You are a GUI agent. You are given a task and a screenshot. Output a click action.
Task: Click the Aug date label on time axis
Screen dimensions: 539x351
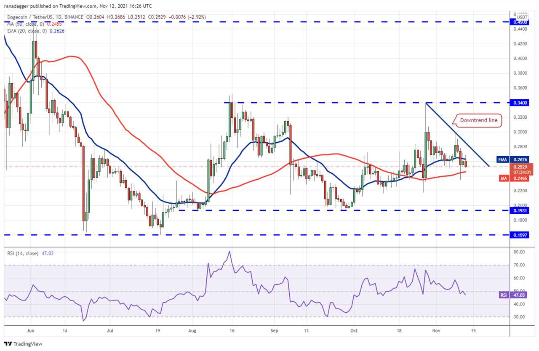click(x=192, y=331)
